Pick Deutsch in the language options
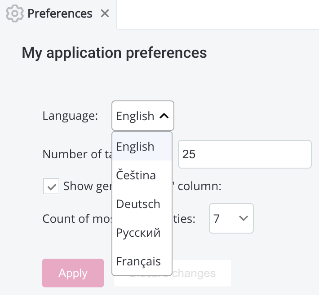 point(138,204)
